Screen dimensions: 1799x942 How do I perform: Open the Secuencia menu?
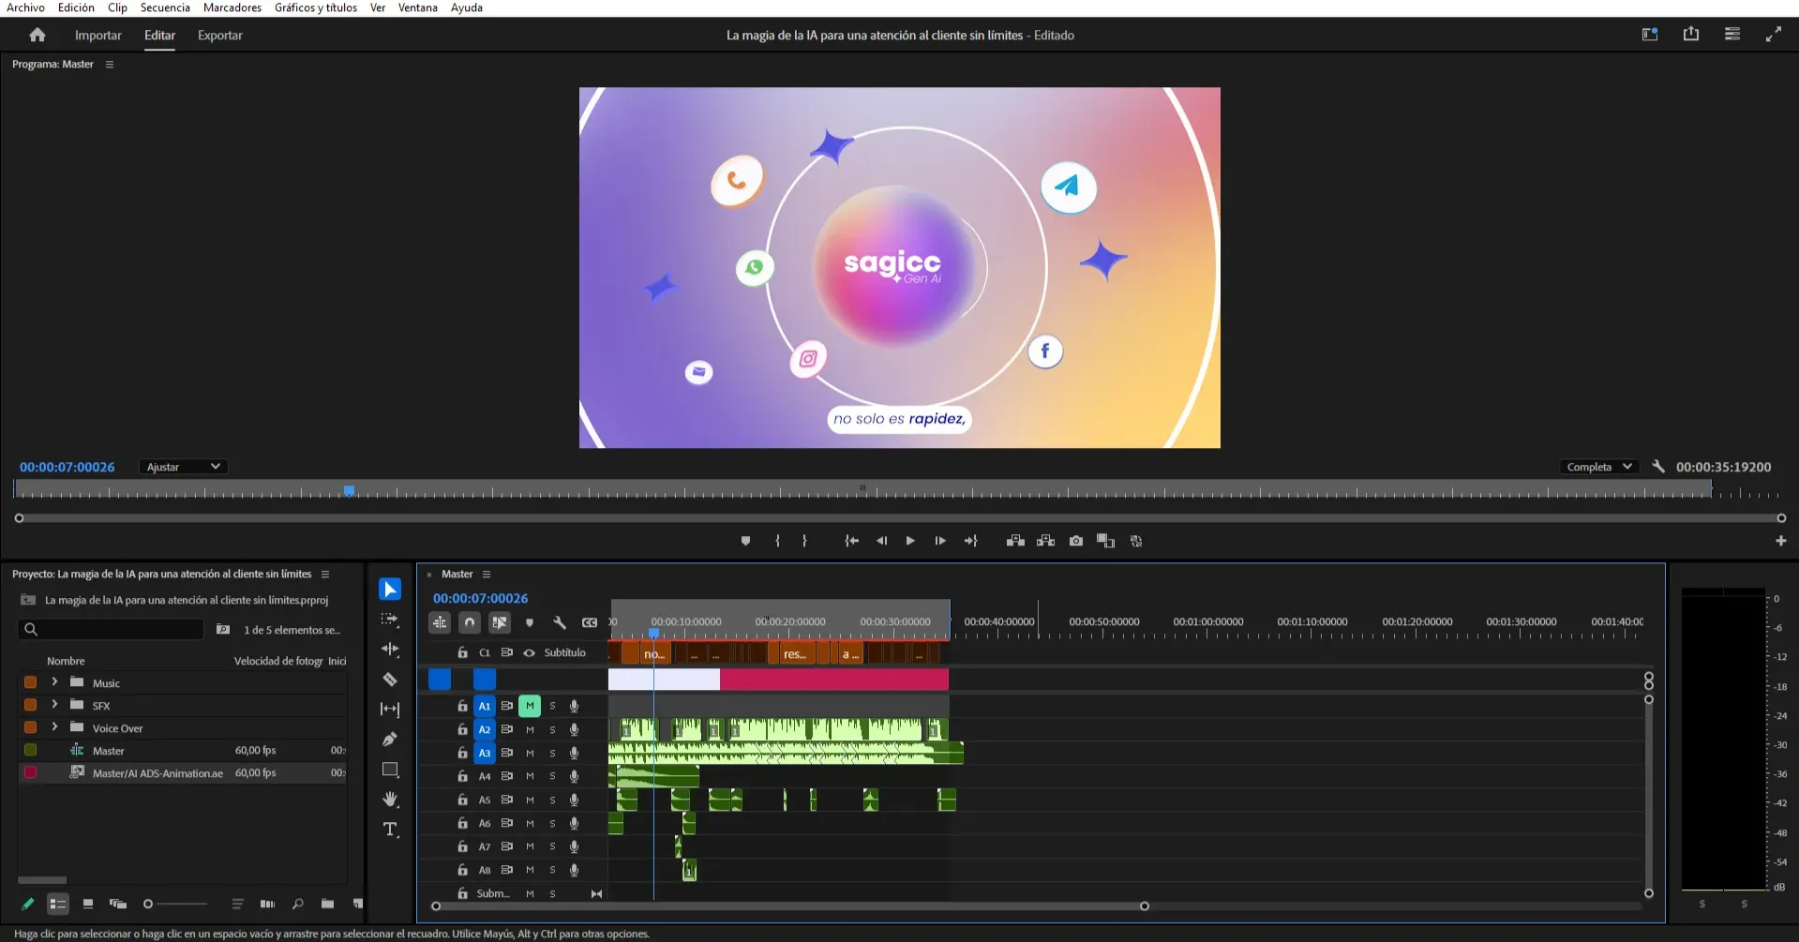pos(165,7)
